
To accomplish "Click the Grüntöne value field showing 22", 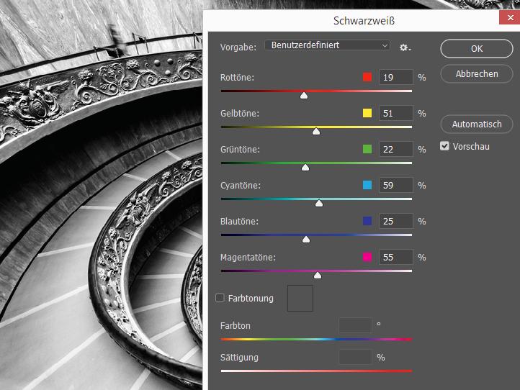I will pos(396,149).
